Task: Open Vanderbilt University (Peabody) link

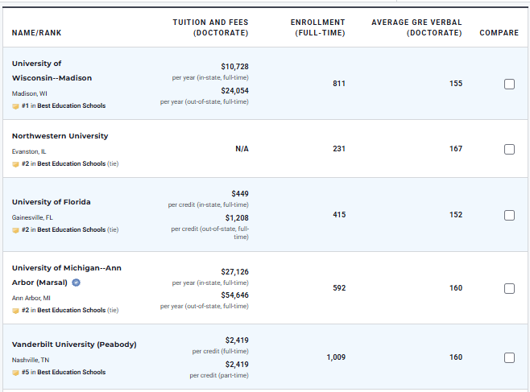Action: 74,345
